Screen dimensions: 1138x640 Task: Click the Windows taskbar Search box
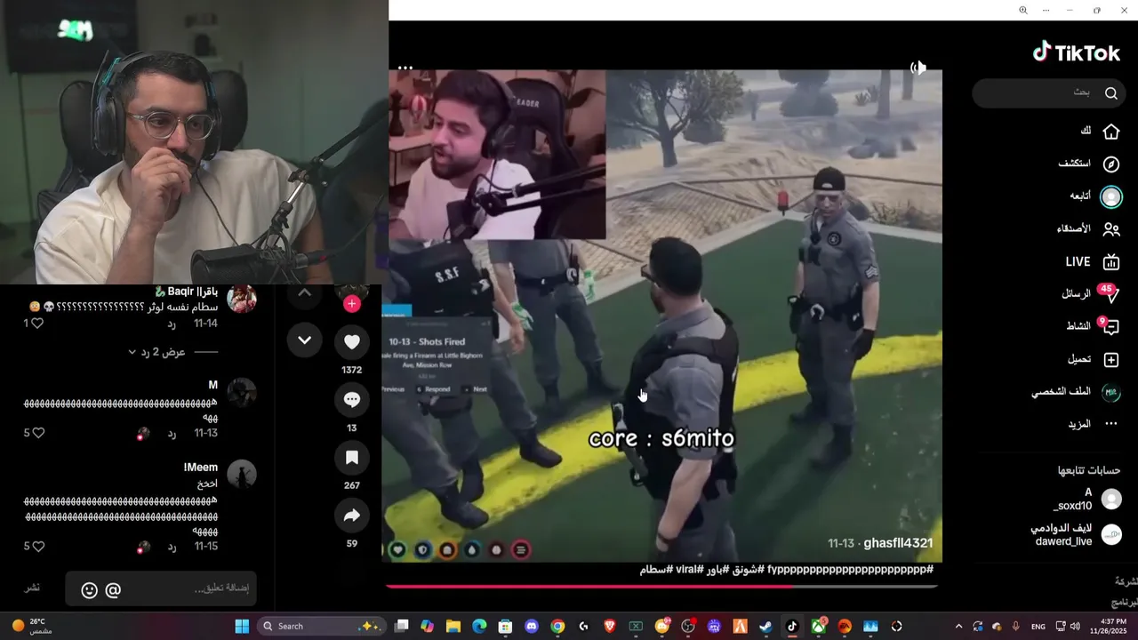pos(322,626)
